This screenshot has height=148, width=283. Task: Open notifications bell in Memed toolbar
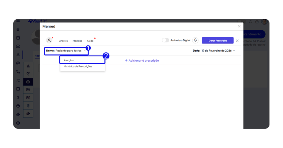(x=195, y=40)
